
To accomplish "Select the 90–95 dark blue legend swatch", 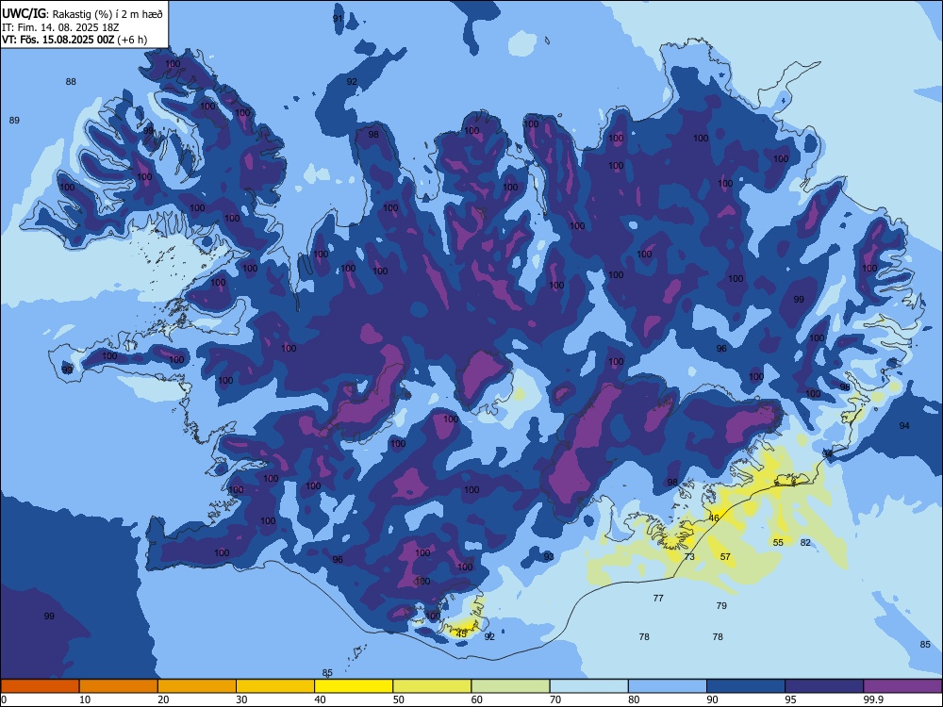I will (746, 686).
